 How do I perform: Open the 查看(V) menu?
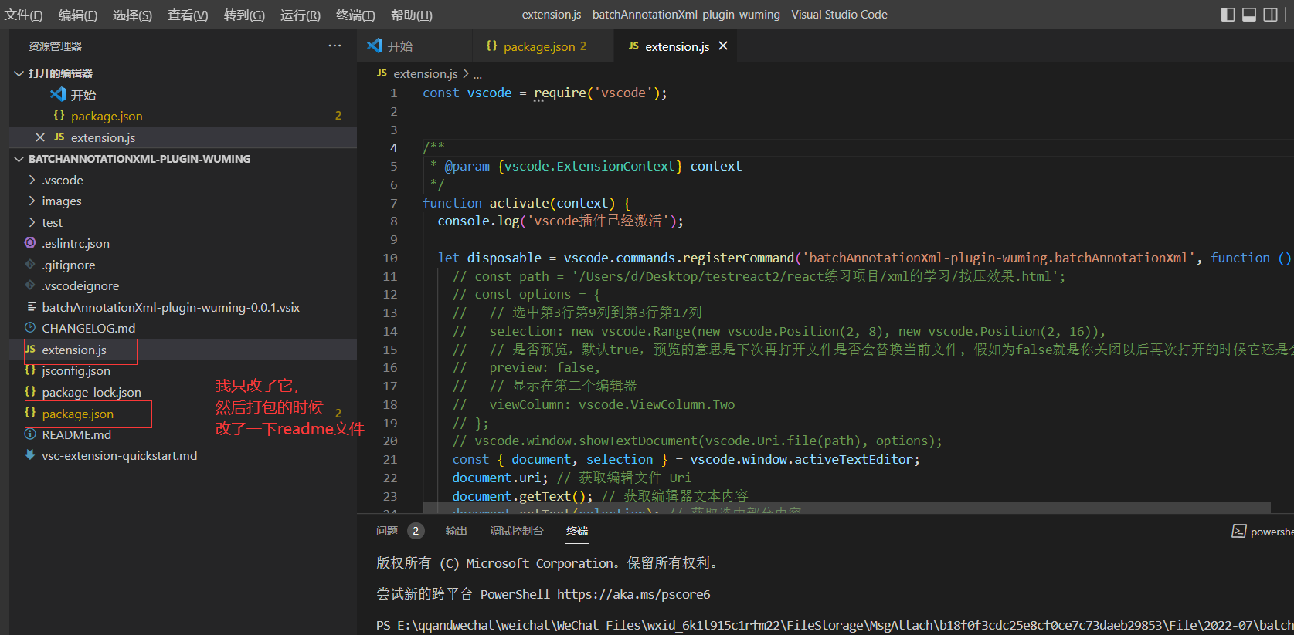click(x=188, y=15)
